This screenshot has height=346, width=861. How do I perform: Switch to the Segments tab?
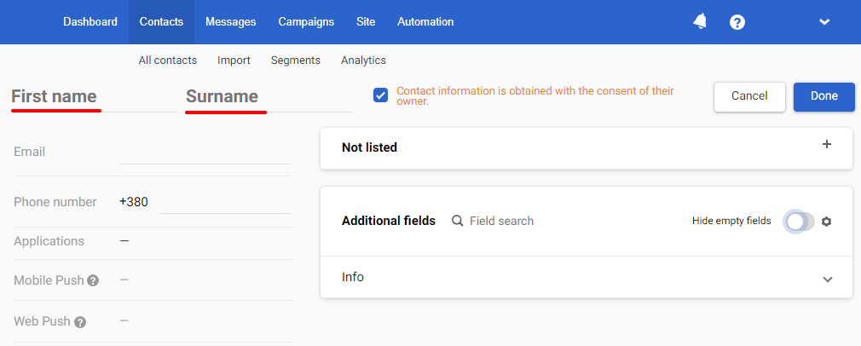pyautogui.click(x=295, y=61)
